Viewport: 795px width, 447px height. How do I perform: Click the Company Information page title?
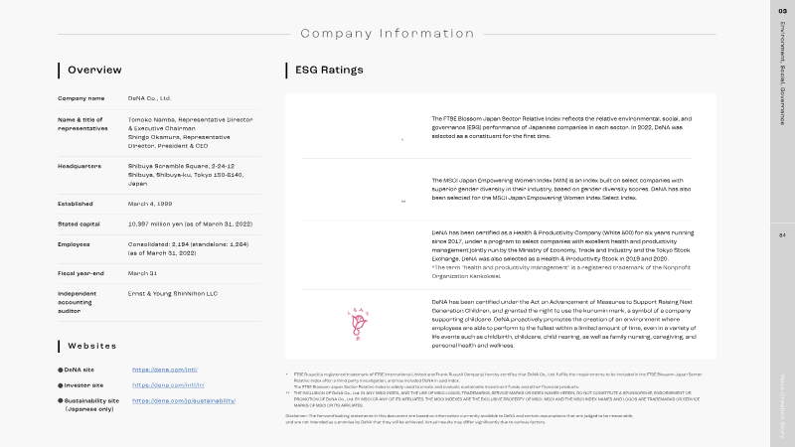[388, 34]
